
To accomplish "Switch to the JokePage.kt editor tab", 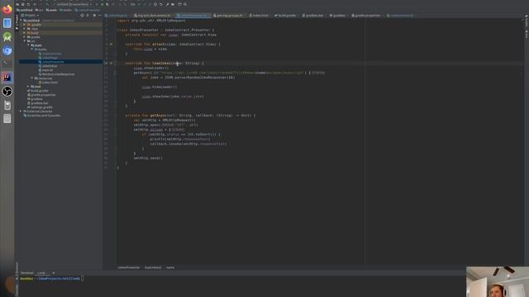I will (x=117, y=16).
